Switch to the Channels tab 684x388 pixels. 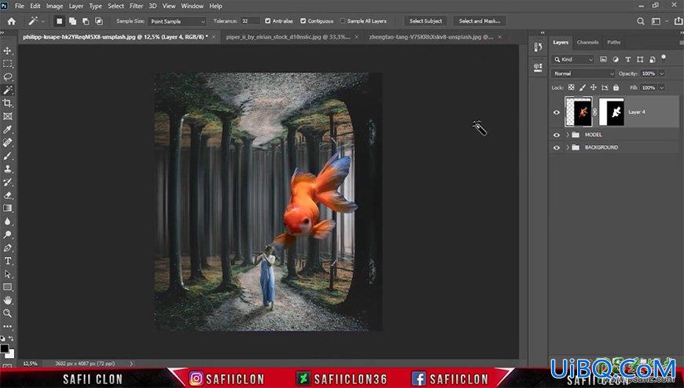pos(587,42)
